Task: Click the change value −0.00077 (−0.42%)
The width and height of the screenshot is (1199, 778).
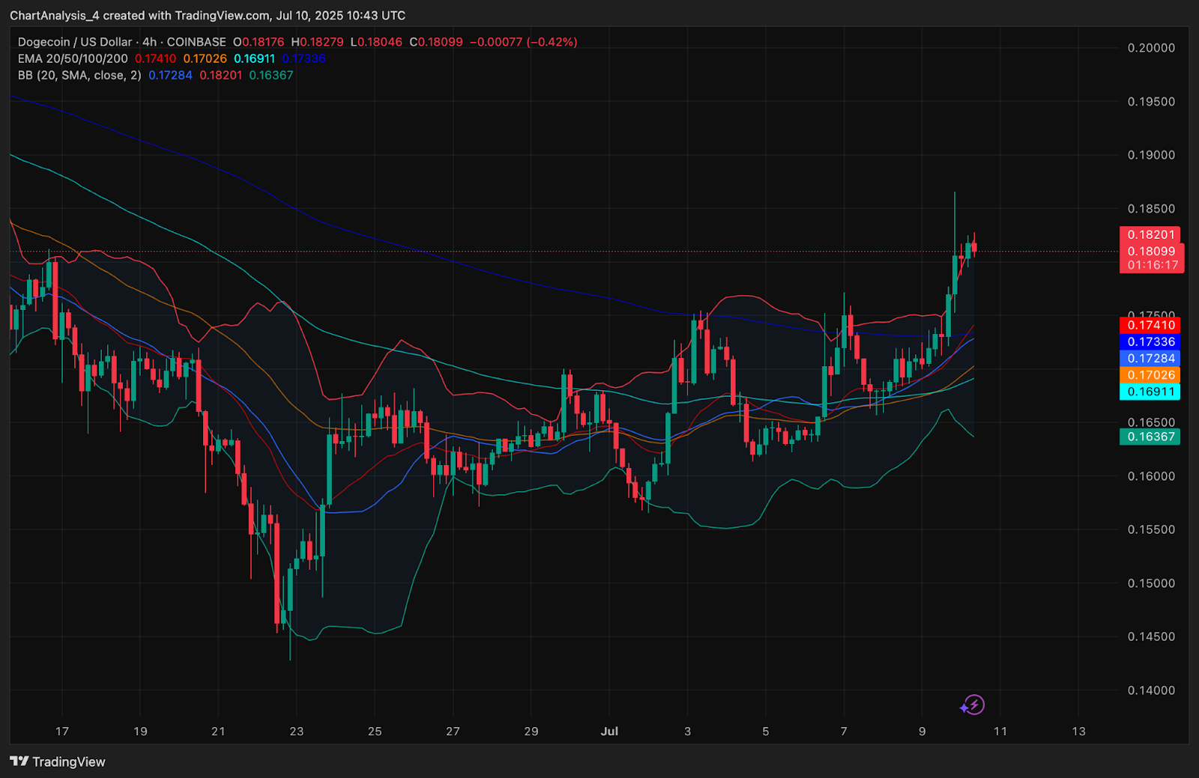Action: (524, 42)
